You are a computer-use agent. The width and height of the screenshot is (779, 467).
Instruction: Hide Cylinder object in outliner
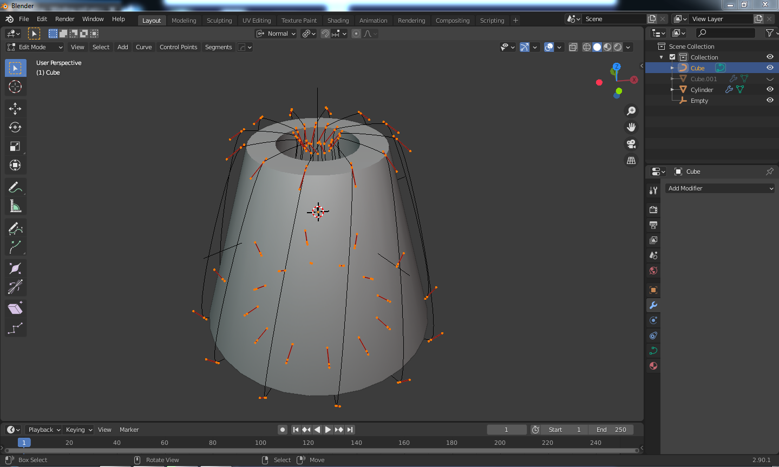pyautogui.click(x=770, y=89)
